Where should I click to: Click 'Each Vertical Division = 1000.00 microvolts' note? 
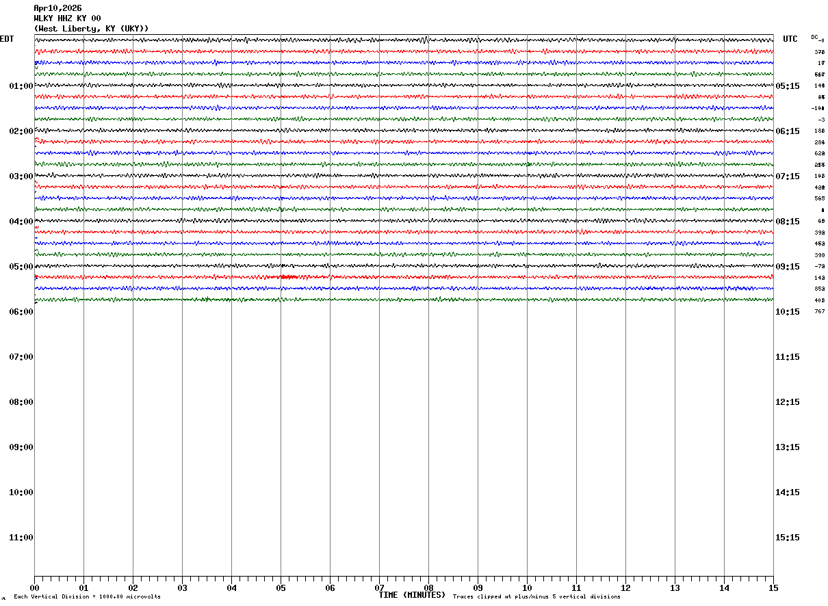click(x=87, y=597)
